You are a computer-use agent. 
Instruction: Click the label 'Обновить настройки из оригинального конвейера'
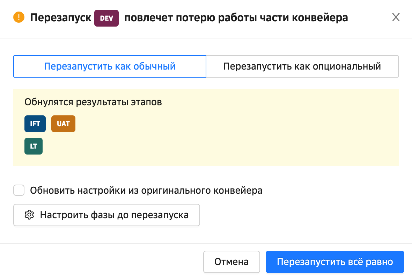146,191
